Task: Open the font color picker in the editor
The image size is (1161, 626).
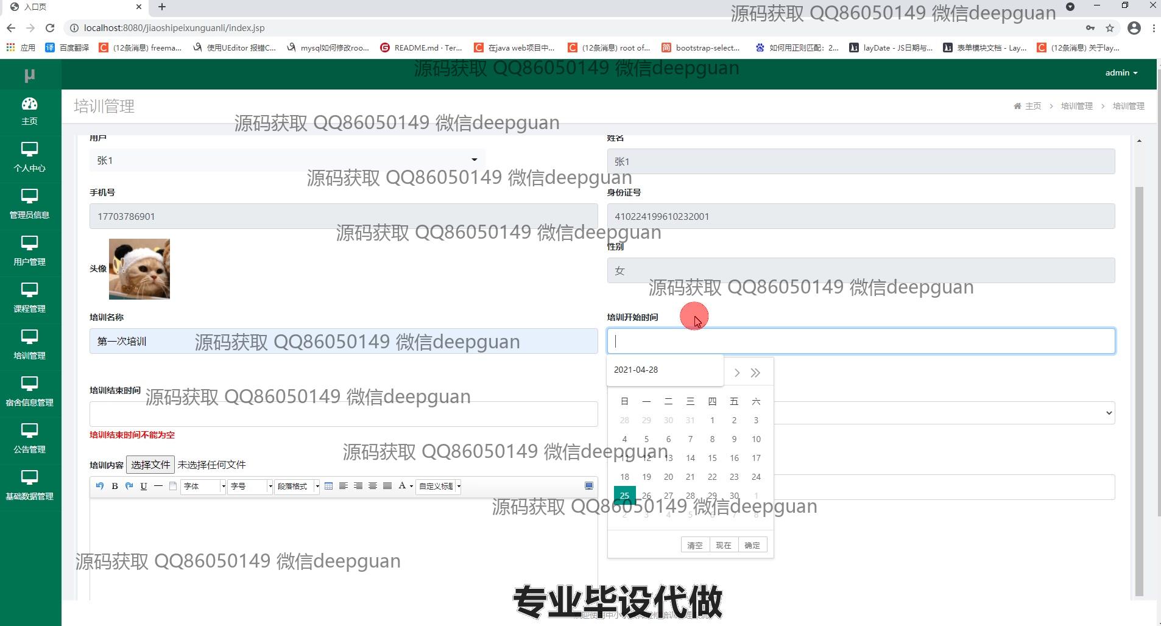Action: [x=403, y=486]
